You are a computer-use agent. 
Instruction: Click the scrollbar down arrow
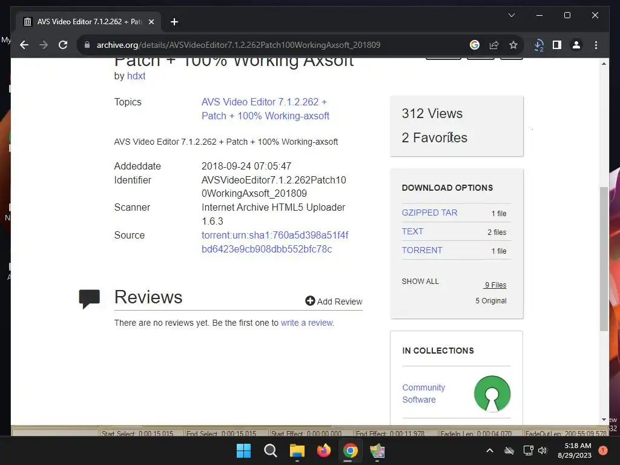pyautogui.click(x=604, y=420)
